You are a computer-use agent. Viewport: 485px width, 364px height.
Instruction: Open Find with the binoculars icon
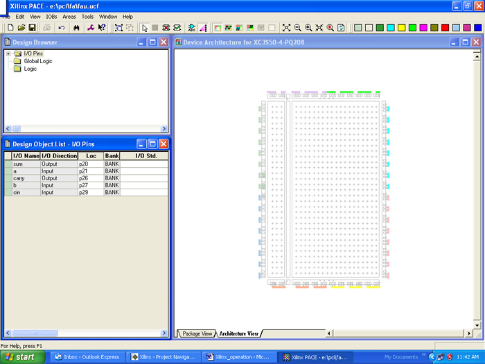coord(76,28)
